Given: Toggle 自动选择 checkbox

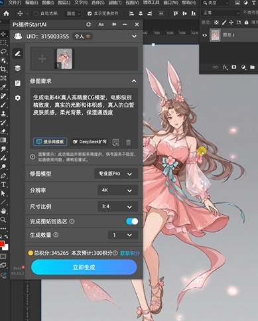Looking at the screenshot, I should tap(36, 14).
